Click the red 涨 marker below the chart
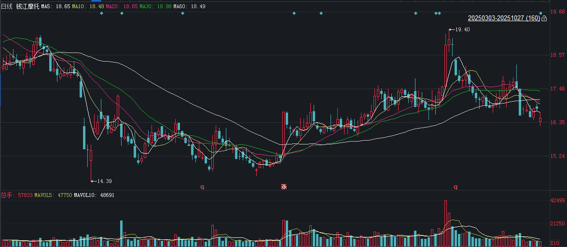 tap(284, 187)
